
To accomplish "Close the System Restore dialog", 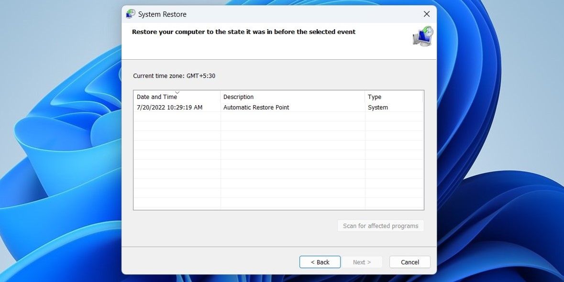I will tap(427, 14).
